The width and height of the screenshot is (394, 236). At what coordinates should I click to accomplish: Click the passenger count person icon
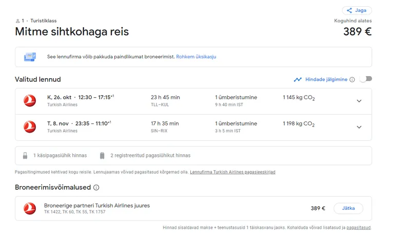[x=17, y=21]
